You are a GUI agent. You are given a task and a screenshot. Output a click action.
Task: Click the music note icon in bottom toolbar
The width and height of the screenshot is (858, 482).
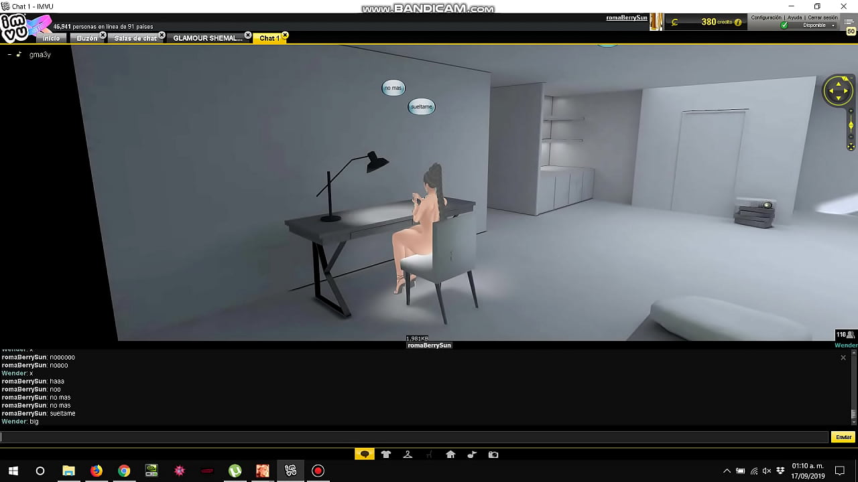click(472, 455)
